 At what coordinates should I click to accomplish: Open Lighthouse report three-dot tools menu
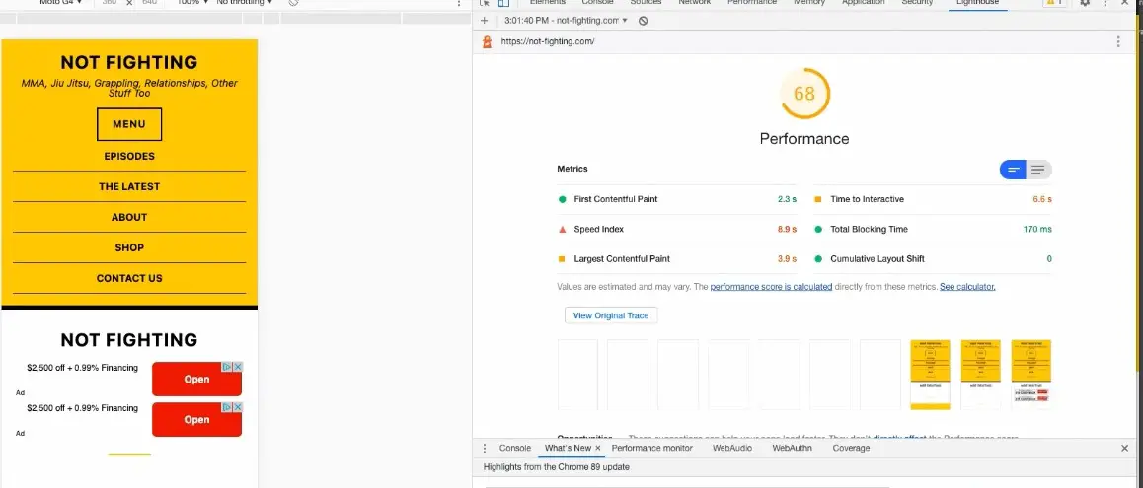[x=1118, y=42]
